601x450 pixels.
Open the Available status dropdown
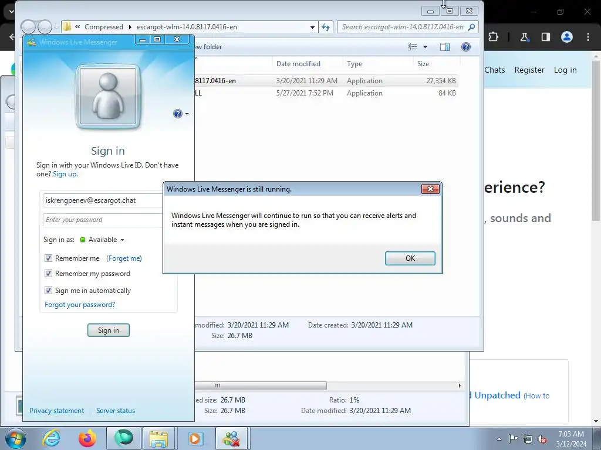102,240
